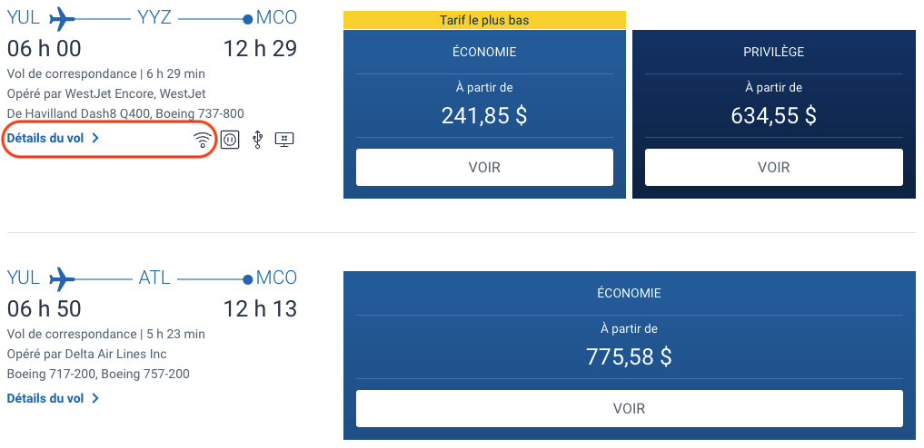Click the ATL connection airport code
This screenshot has width=924, height=448.
coord(154,278)
